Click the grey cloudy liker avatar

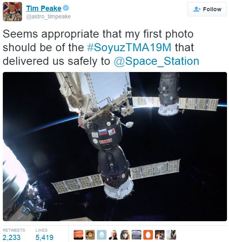(137, 235)
